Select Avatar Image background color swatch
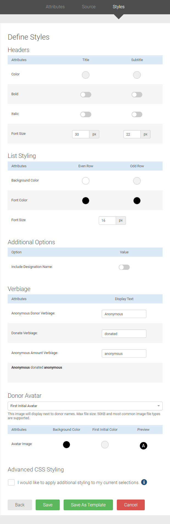The image size is (170, 524). tap(66, 445)
